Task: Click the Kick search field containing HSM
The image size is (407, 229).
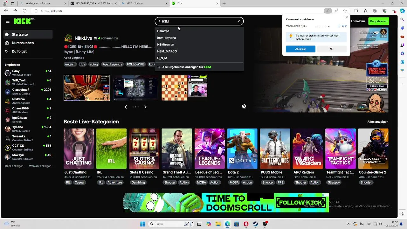Action: coord(199,21)
